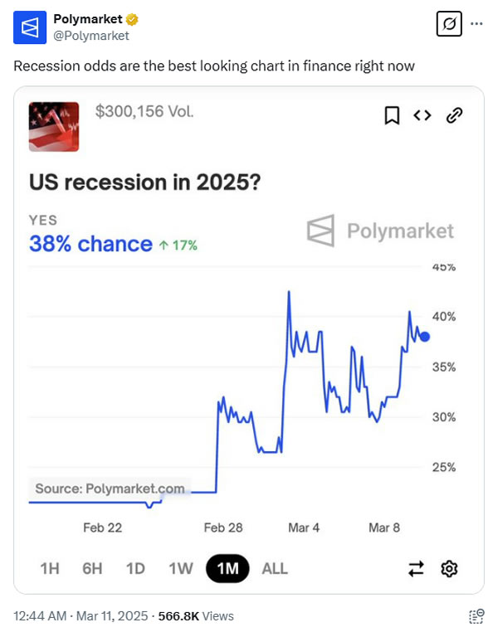Click the recession market thumbnail image
The width and height of the screenshot is (498, 632).
54,126
